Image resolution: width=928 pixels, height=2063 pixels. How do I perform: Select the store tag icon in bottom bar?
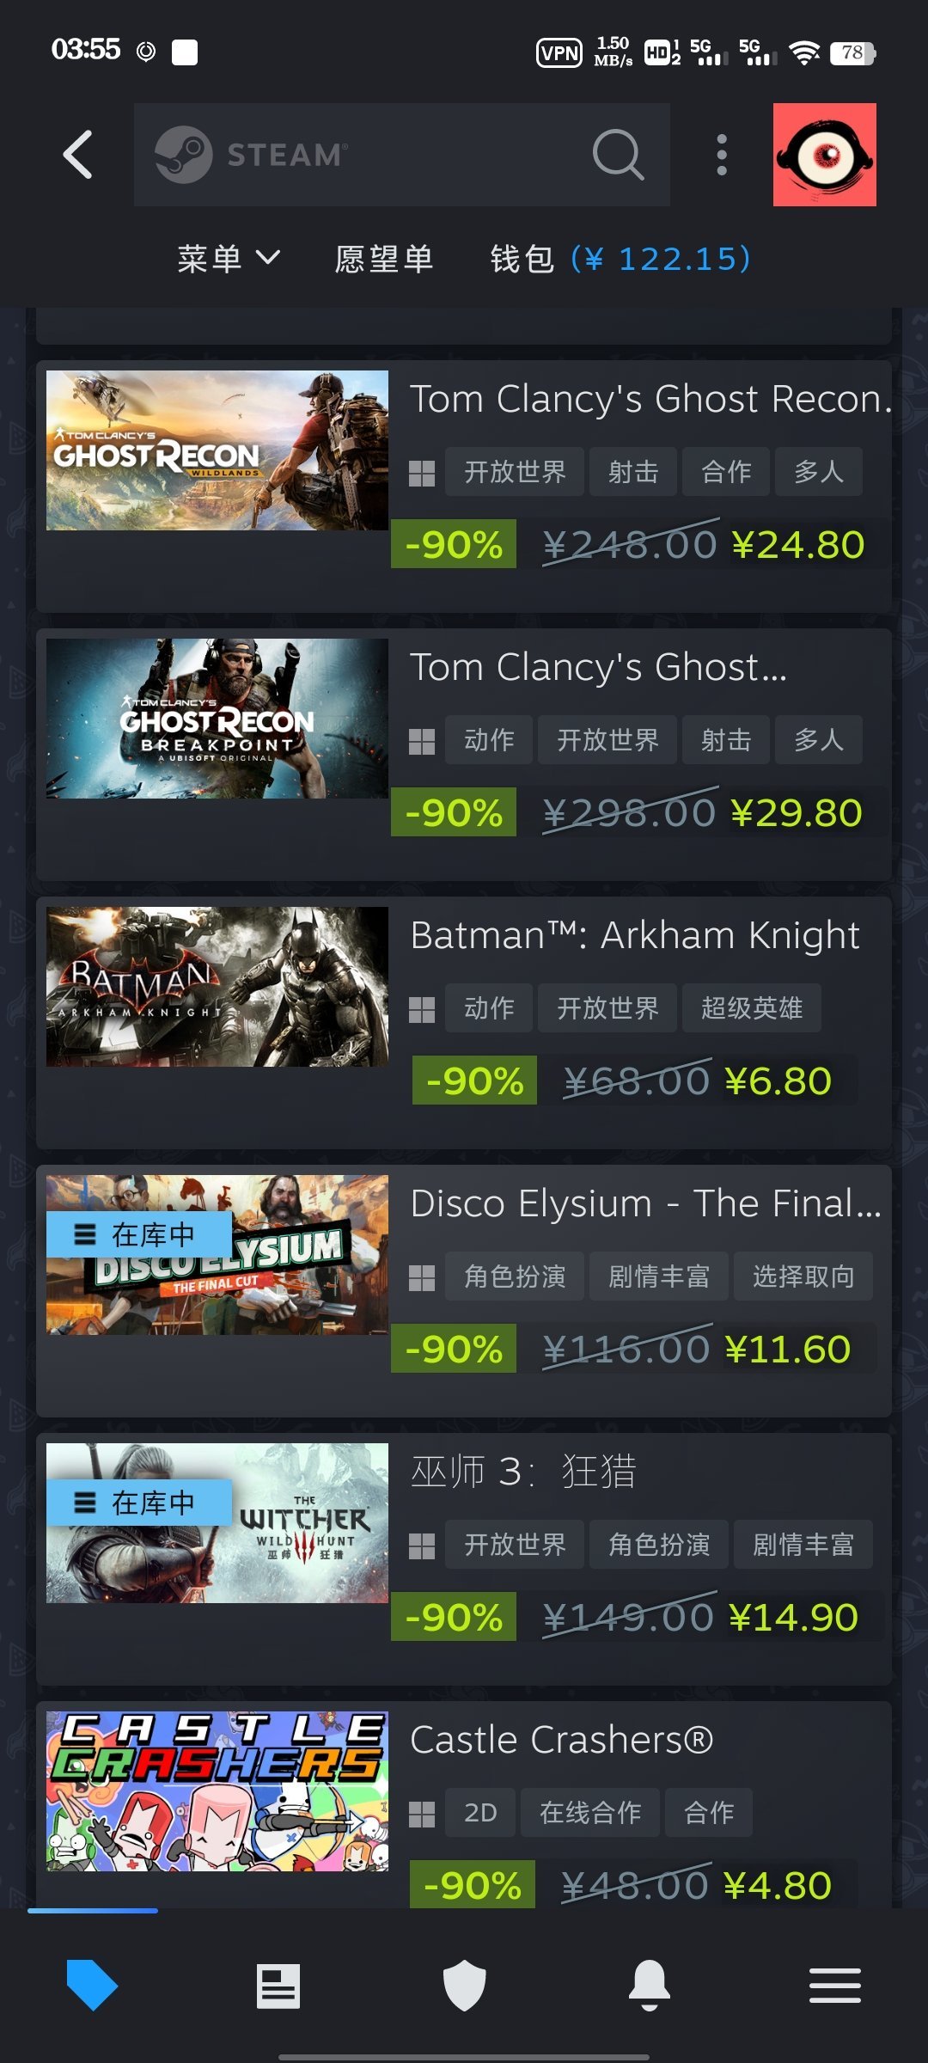(92, 1986)
